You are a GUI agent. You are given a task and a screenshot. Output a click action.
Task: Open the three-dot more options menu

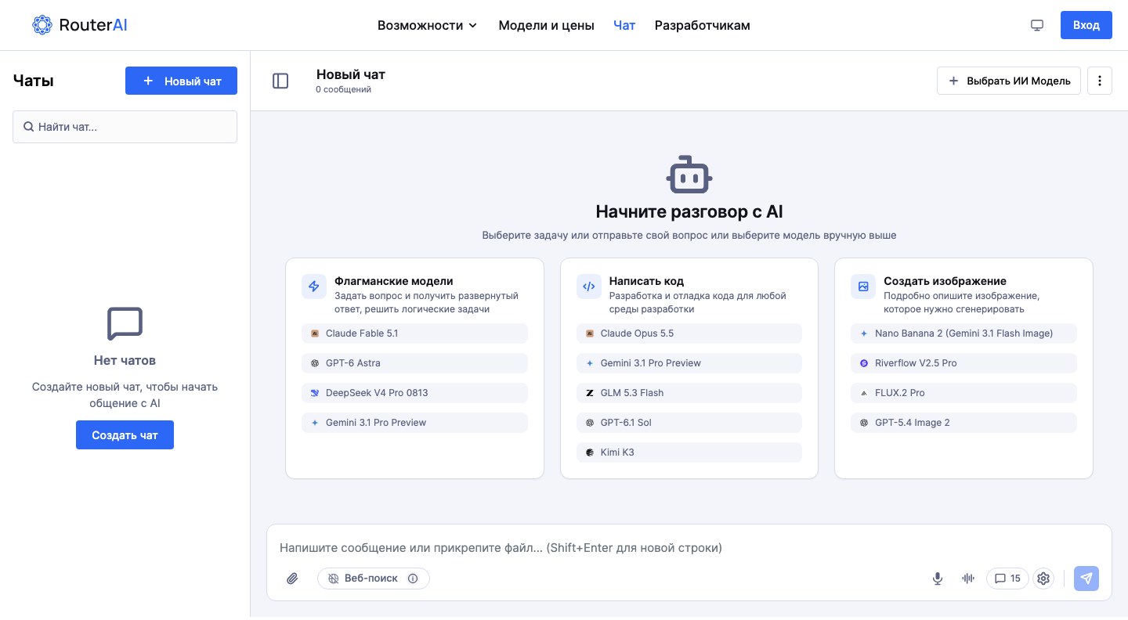click(1100, 81)
